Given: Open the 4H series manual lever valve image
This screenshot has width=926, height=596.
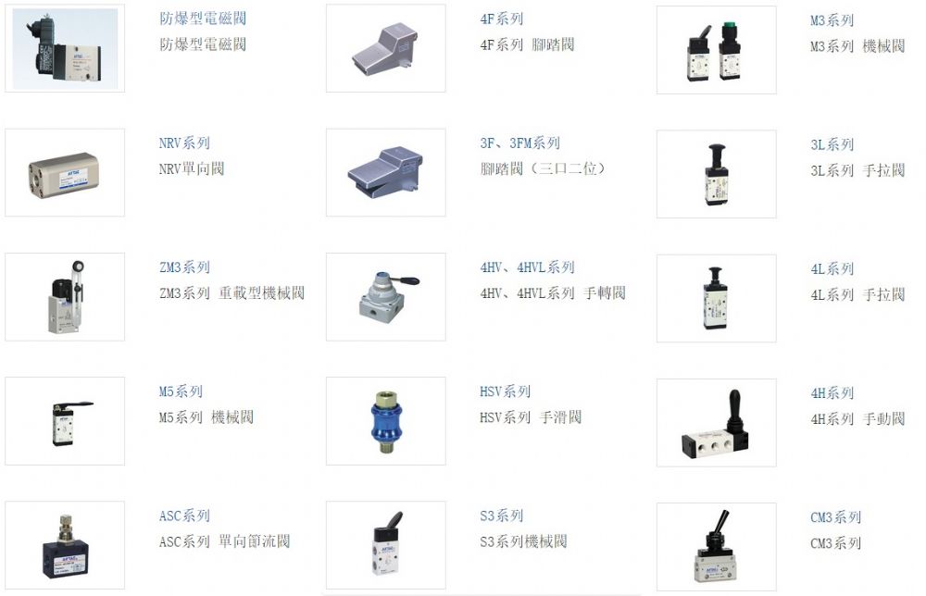Looking at the screenshot, I should pos(717,423).
